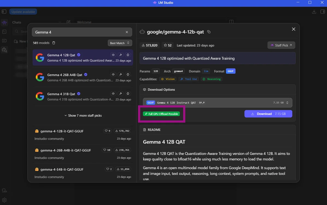327x205 pixels.
Task: Click the trash icon beside 503 models
Action: click(x=54, y=43)
